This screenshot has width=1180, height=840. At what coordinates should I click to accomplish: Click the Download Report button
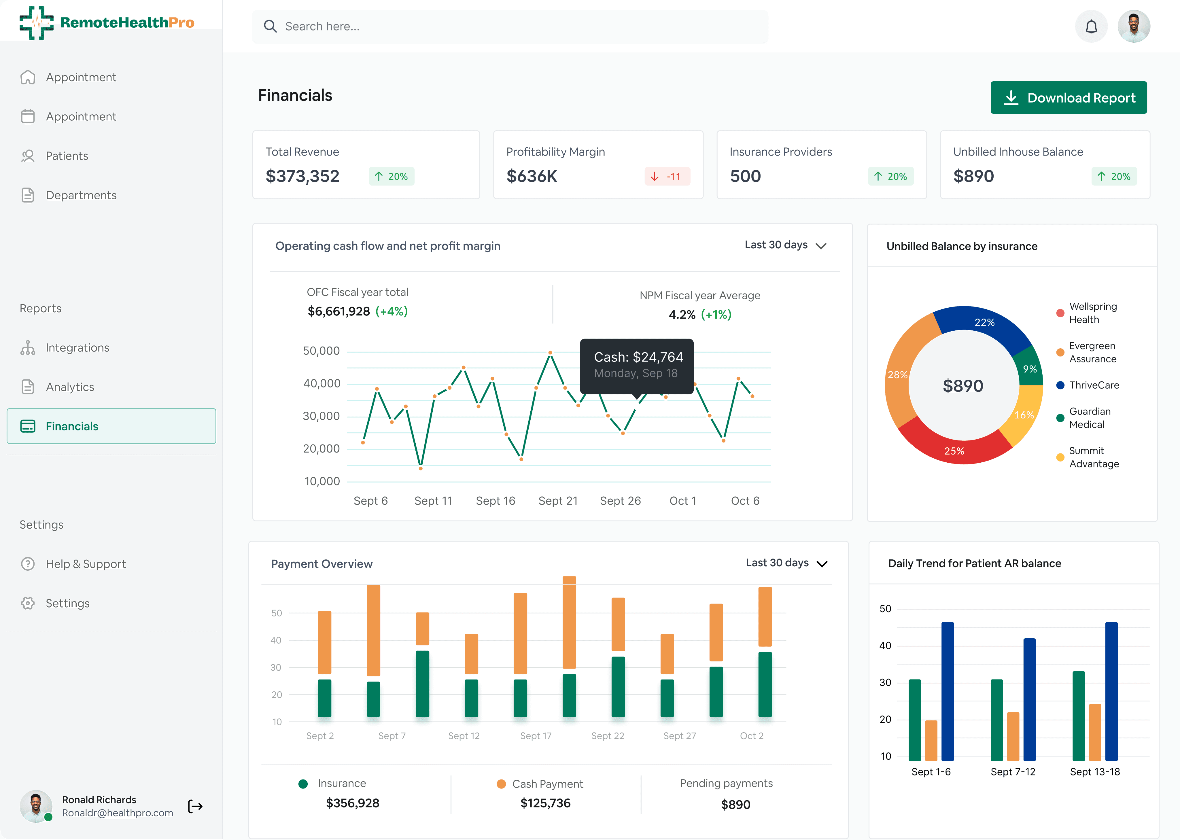1068,98
